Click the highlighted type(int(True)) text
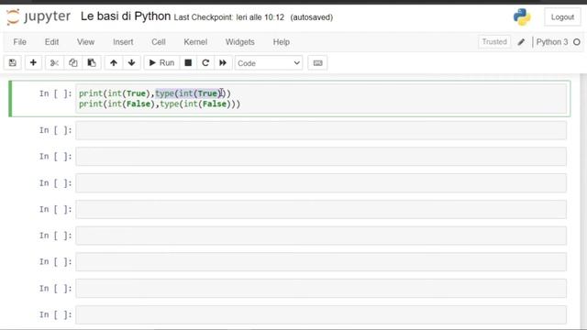The image size is (587, 330). (x=190, y=93)
